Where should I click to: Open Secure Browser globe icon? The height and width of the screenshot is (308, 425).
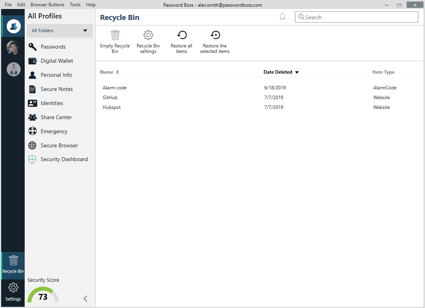tap(32, 145)
